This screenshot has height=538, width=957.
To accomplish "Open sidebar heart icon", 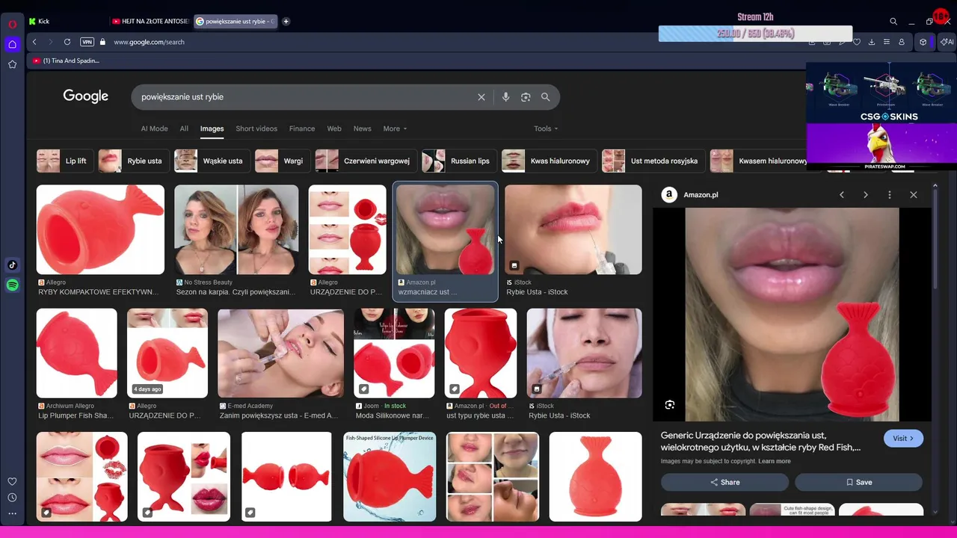I will (x=12, y=482).
